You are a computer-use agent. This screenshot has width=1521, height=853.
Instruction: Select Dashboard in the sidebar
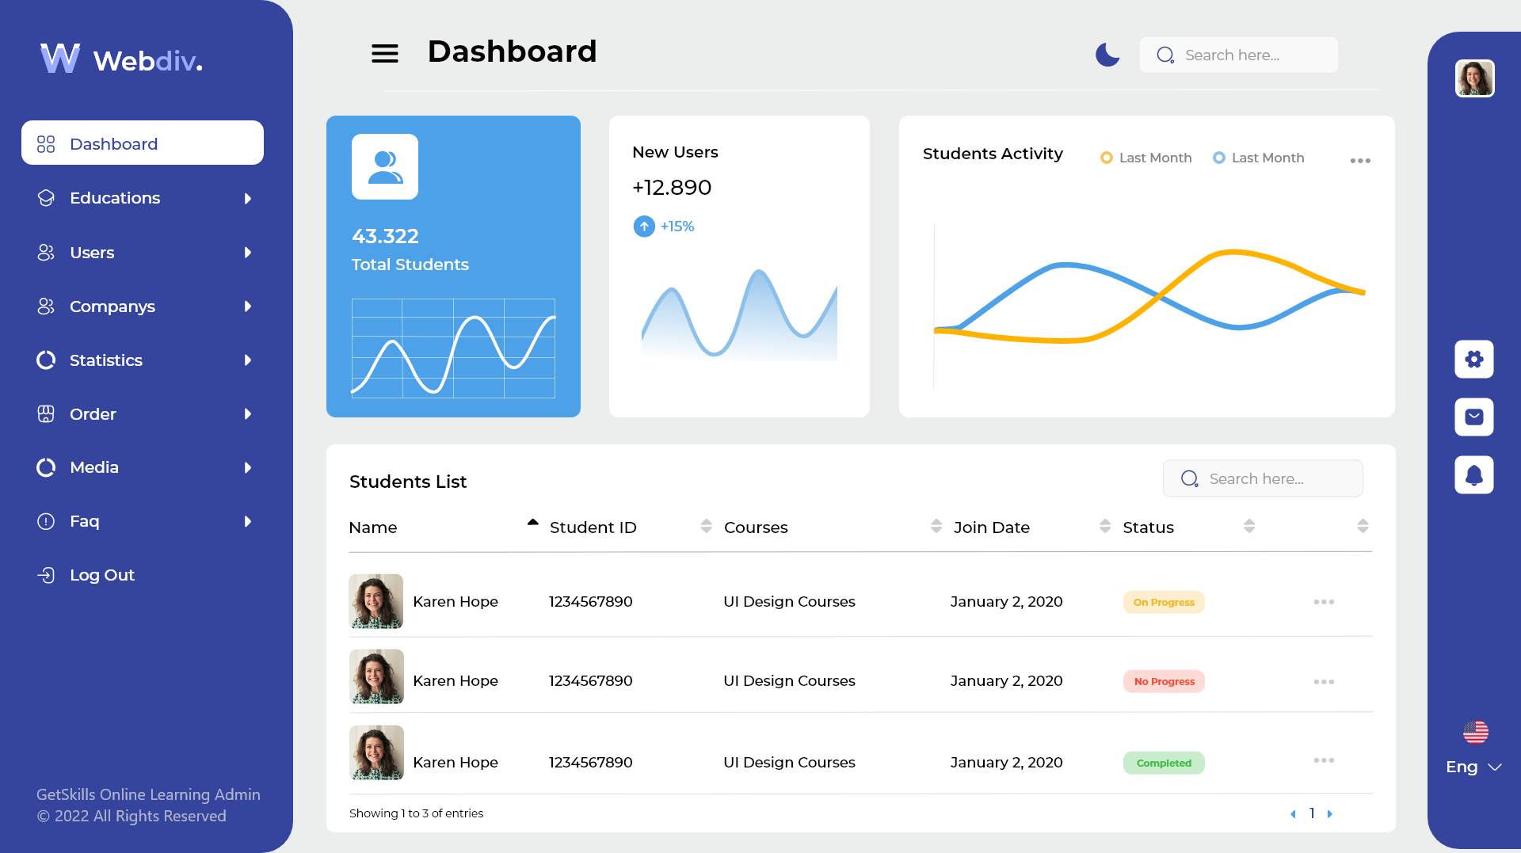143,143
